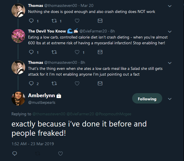Screen dimensions: 184x161
Task: Retweet Thomas's crash dieting tweet
Action: click(x=54, y=21)
